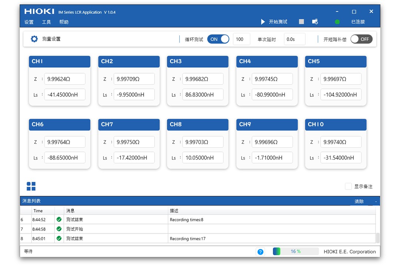
Task: Click the 清除 button in message list
Action: click(x=359, y=201)
